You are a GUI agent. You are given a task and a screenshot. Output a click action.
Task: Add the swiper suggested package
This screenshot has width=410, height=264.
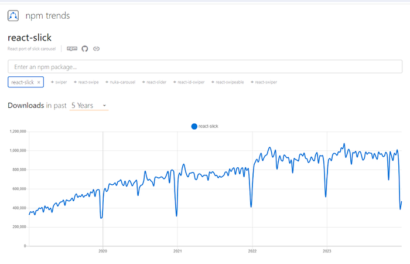pos(59,82)
